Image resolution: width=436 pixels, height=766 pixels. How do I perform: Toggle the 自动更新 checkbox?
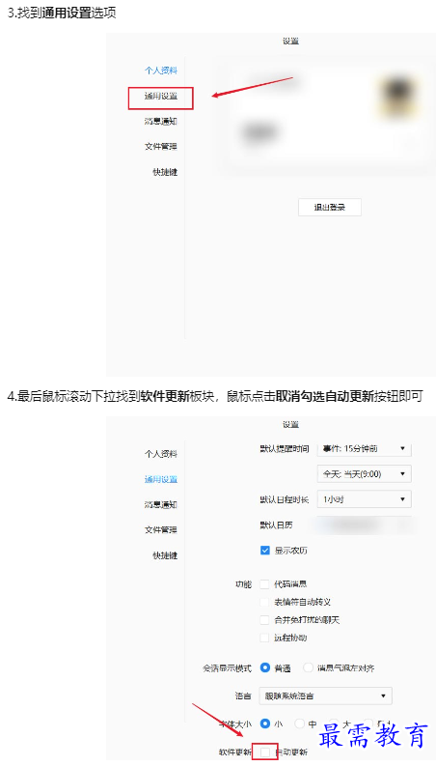pyautogui.click(x=265, y=752)
